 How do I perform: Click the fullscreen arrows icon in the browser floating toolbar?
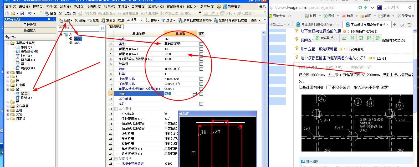click(352, 38)
